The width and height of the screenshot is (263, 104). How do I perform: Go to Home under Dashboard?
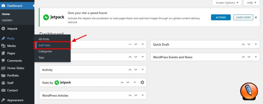pyautogui.click(x=6, y=14)
